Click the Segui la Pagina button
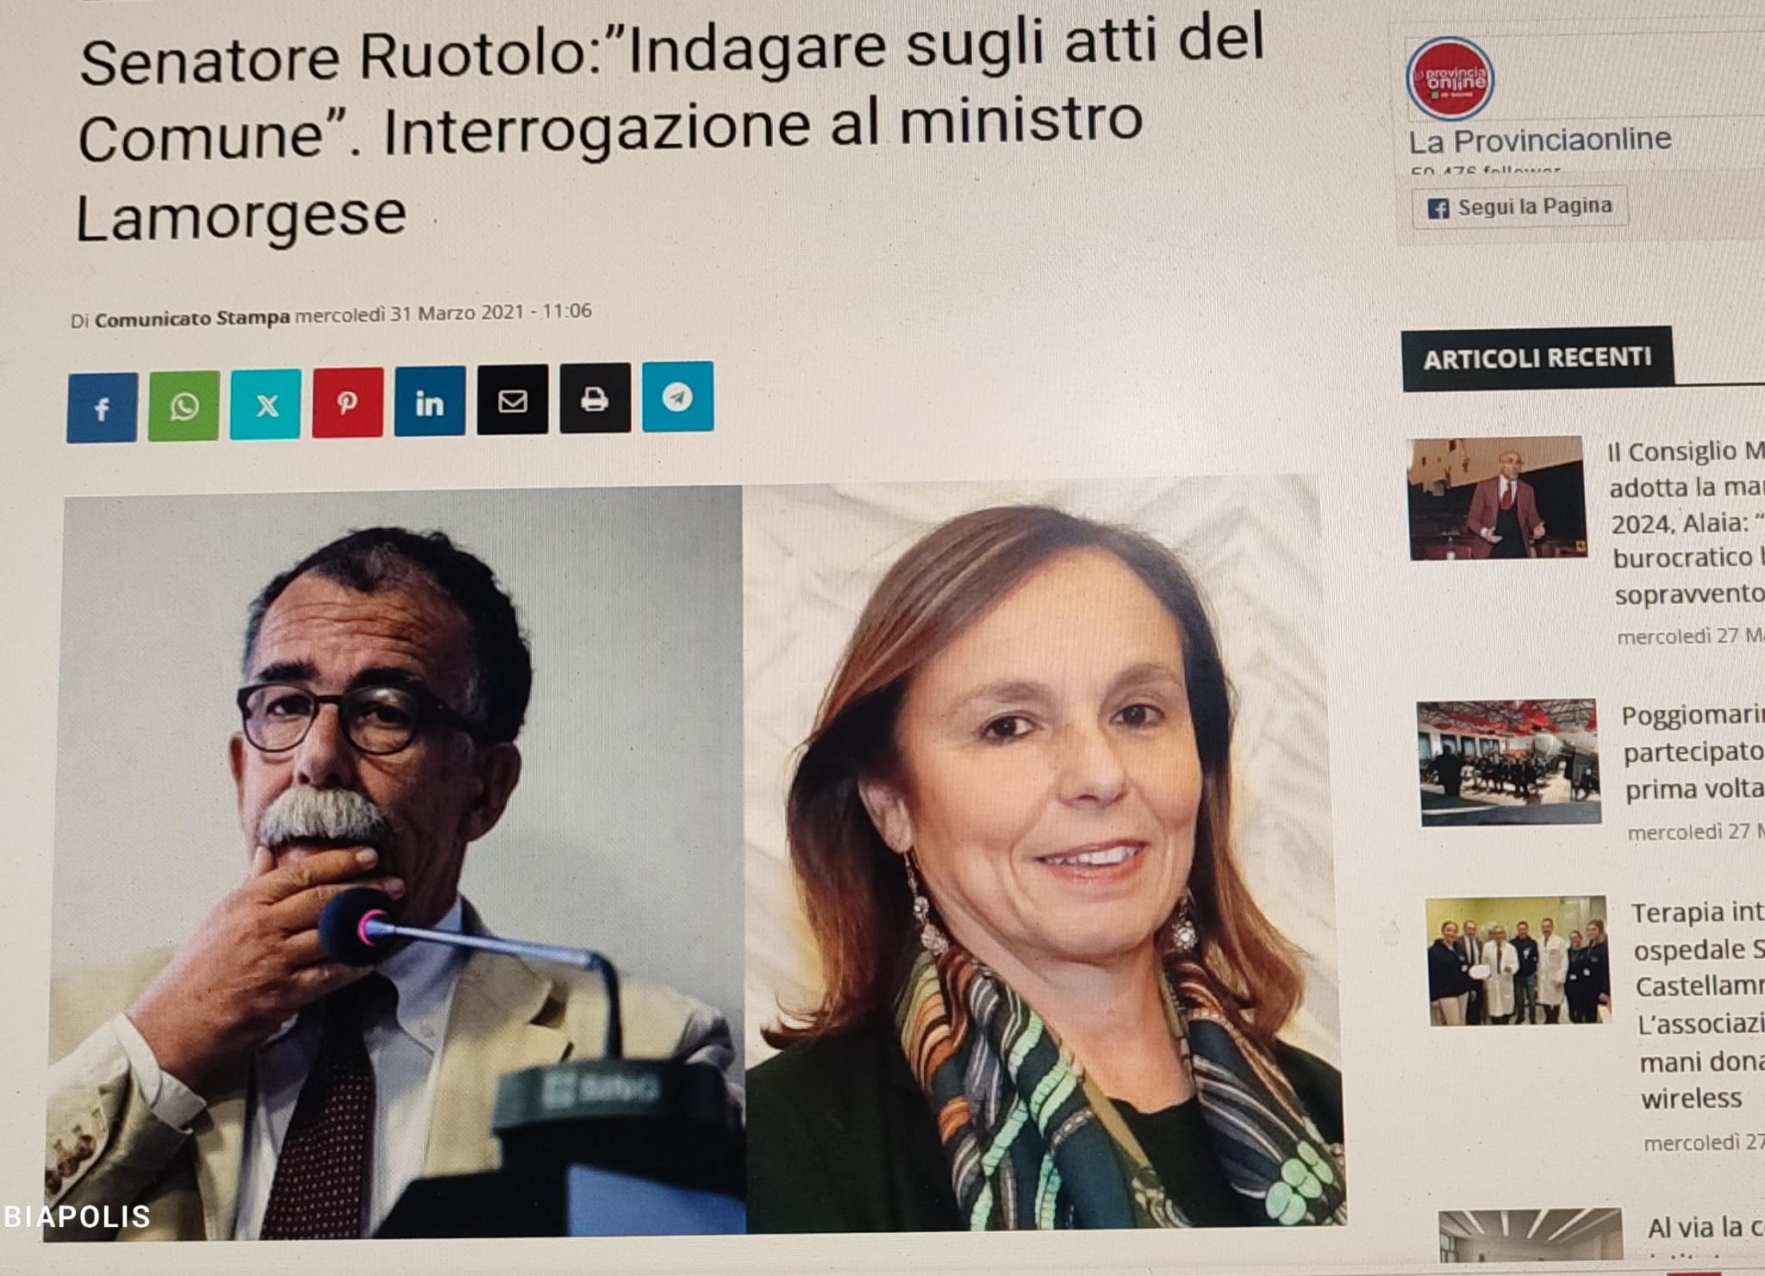 [x=1519, y=207]
